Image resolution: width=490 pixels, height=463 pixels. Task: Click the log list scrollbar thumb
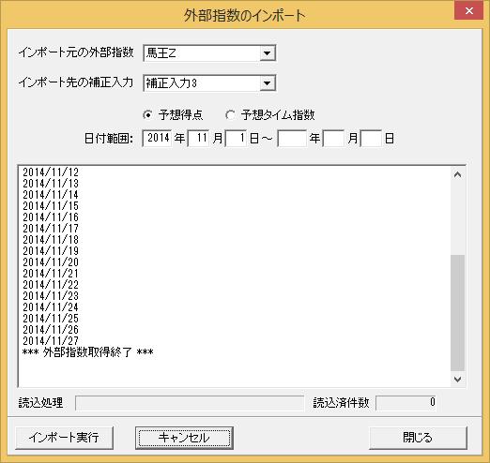457,313
